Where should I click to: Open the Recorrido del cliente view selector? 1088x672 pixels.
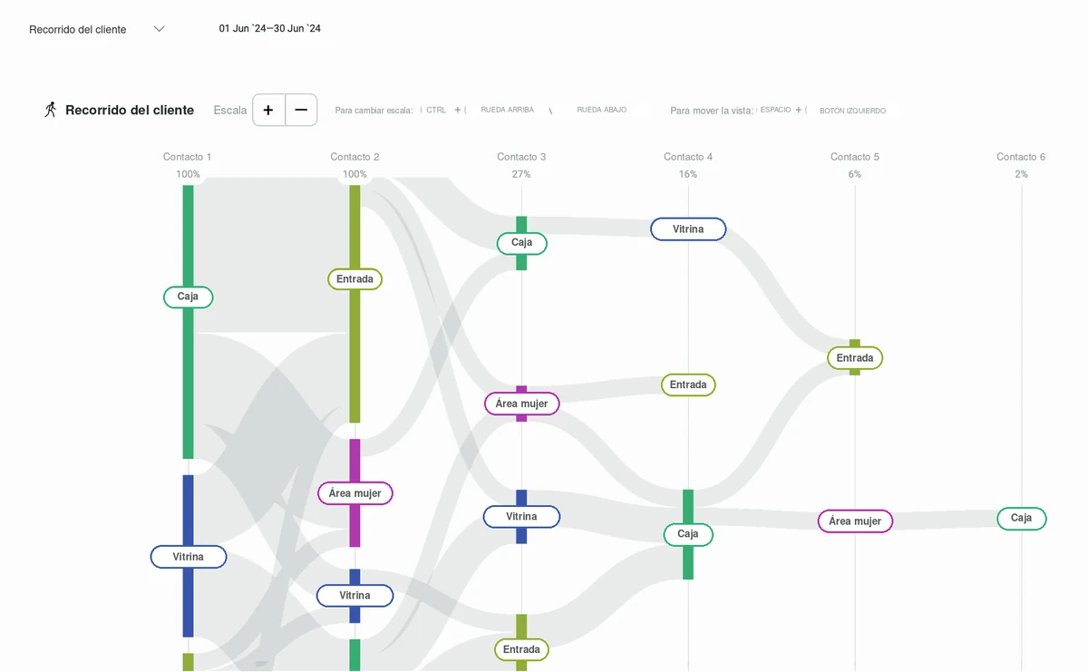[97, 29]
